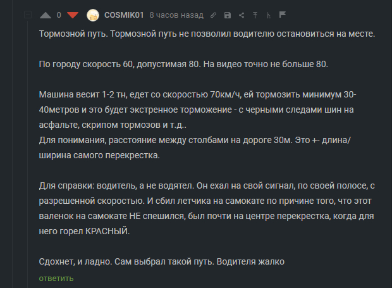Share the comment via the share icon
The height and width of the screenshot is (288, 392).
[x=242, y=15]
